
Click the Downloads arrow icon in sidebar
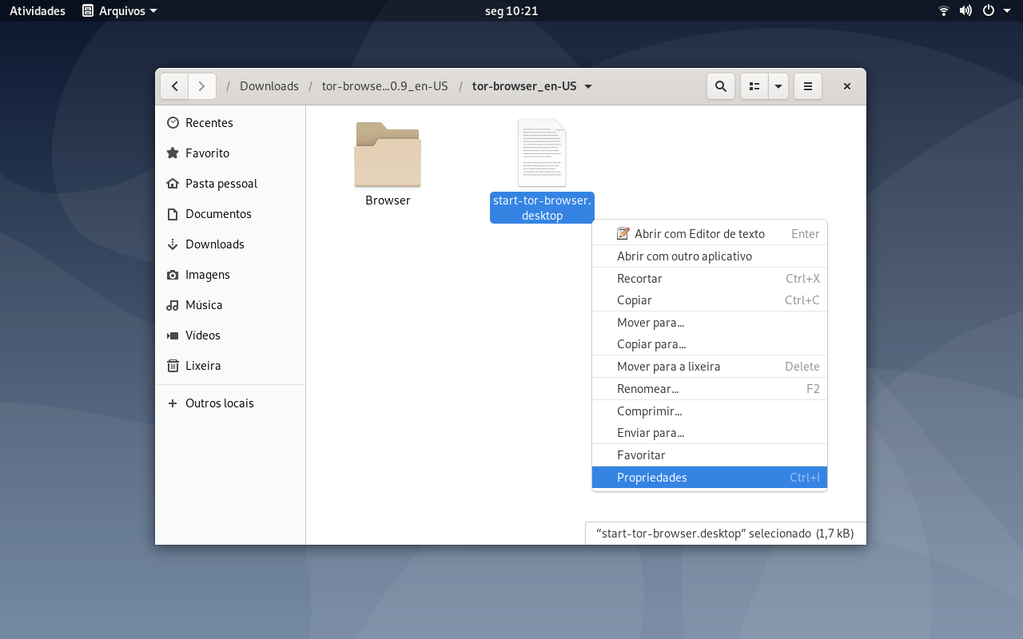(x=173, y=244)
